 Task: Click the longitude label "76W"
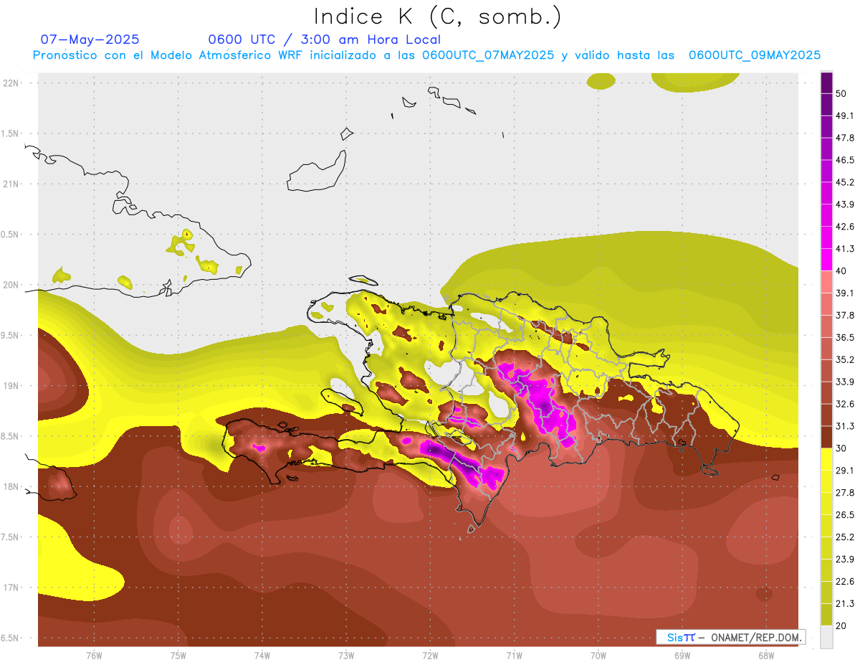(94, 656)
